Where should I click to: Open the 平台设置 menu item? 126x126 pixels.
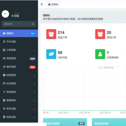pos(19,42)
